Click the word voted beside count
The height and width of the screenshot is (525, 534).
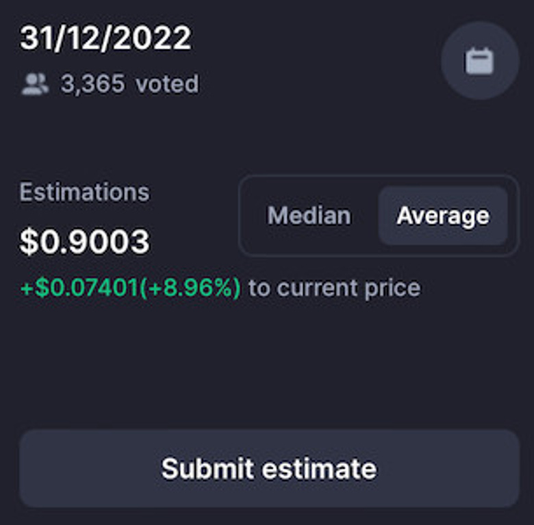[x=167, y=84]
